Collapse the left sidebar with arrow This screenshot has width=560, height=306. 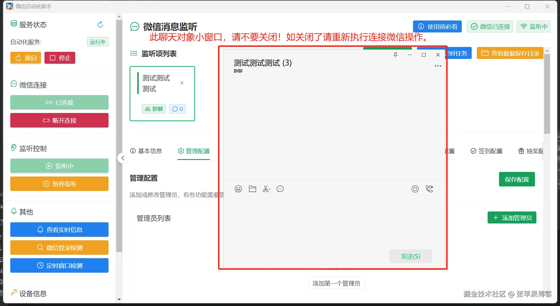pyautogui.click(x=123, y=158)
